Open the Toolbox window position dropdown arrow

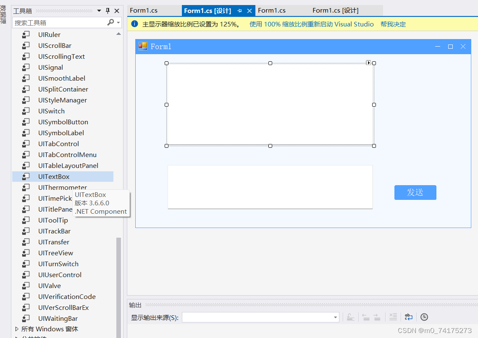click(x=99, y=10)
